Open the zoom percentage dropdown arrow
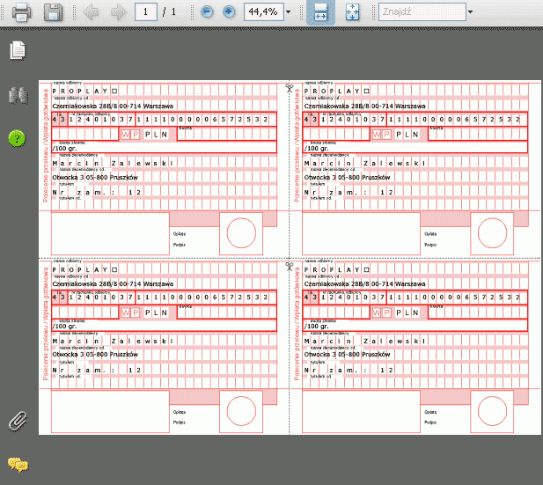Image resolution: width=543 pixels, height=485 pixels. (288, 12)
